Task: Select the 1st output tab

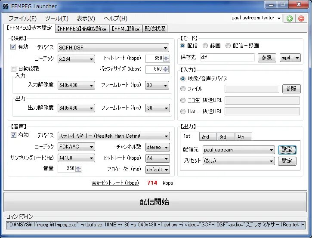Action: 189,136
